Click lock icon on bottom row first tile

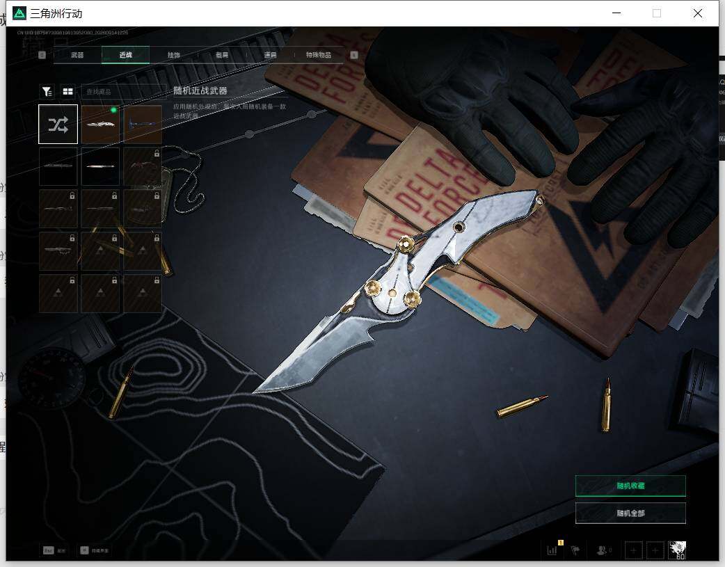[x=72, y=280]
